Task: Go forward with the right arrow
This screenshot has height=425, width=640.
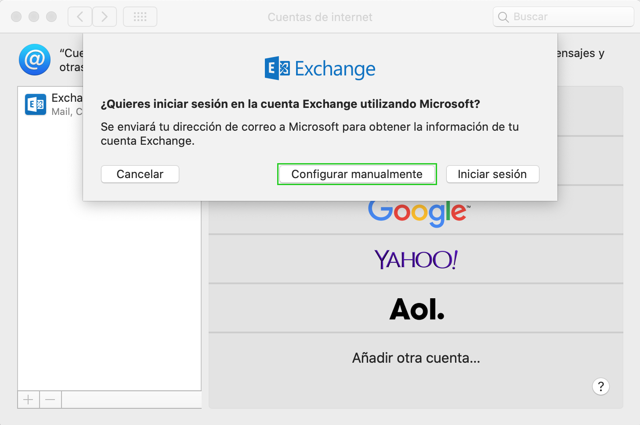Action: point(105,17)
